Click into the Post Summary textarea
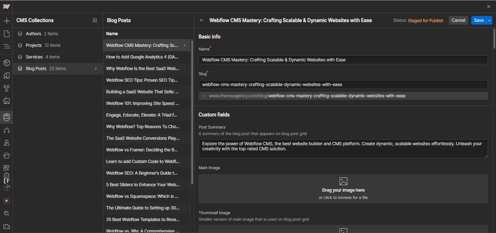The image size is (496, 233). pyautogui.click(x=343, y=149)
